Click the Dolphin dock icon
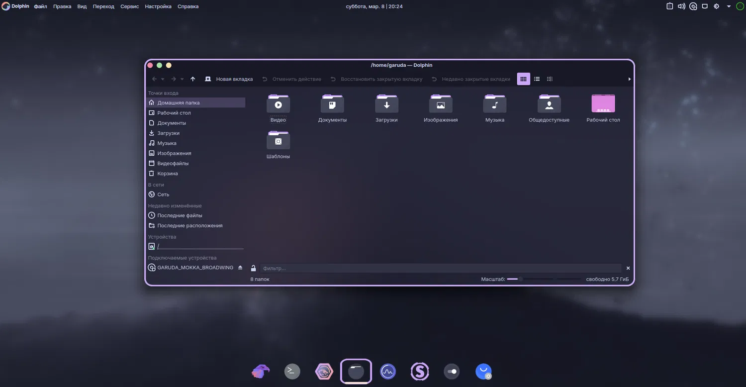This screenshot has height=387, width=746. pos(356,371)
